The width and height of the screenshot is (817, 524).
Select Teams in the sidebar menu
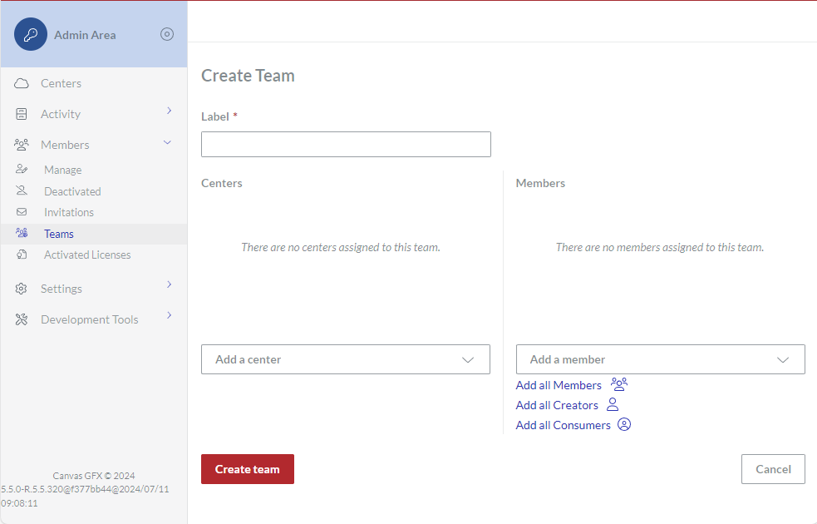click(x=58, y=234)
